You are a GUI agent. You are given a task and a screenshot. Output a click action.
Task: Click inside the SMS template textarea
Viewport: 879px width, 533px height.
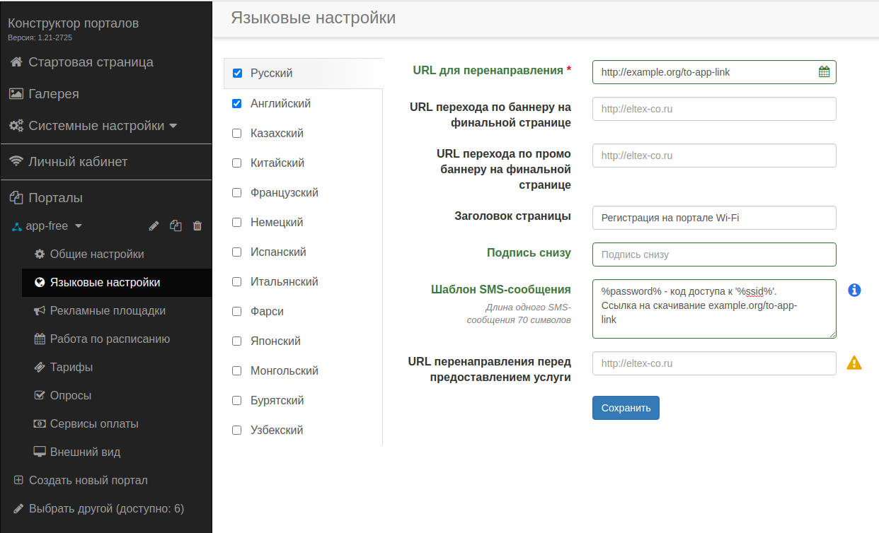coord(714,309)
